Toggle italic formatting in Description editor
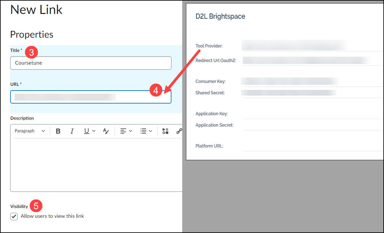Screen dimensions: 384x233 point(72,131)
